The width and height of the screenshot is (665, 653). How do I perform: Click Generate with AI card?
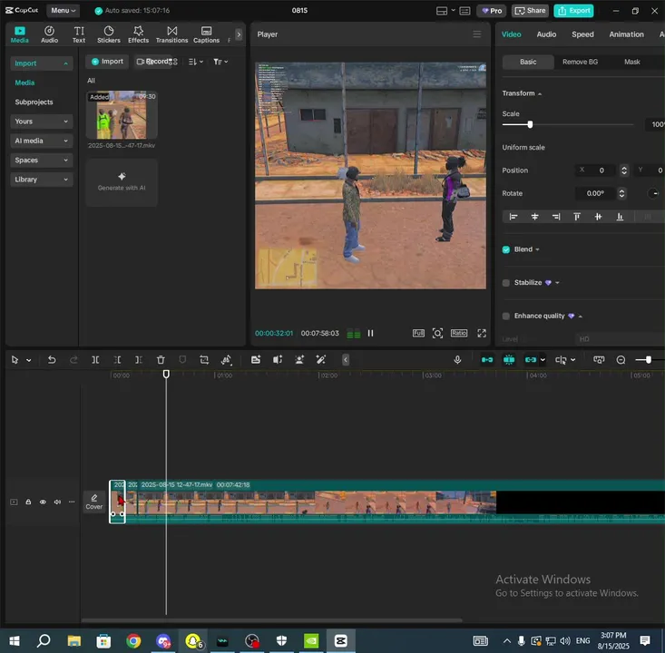click(122, 182)
